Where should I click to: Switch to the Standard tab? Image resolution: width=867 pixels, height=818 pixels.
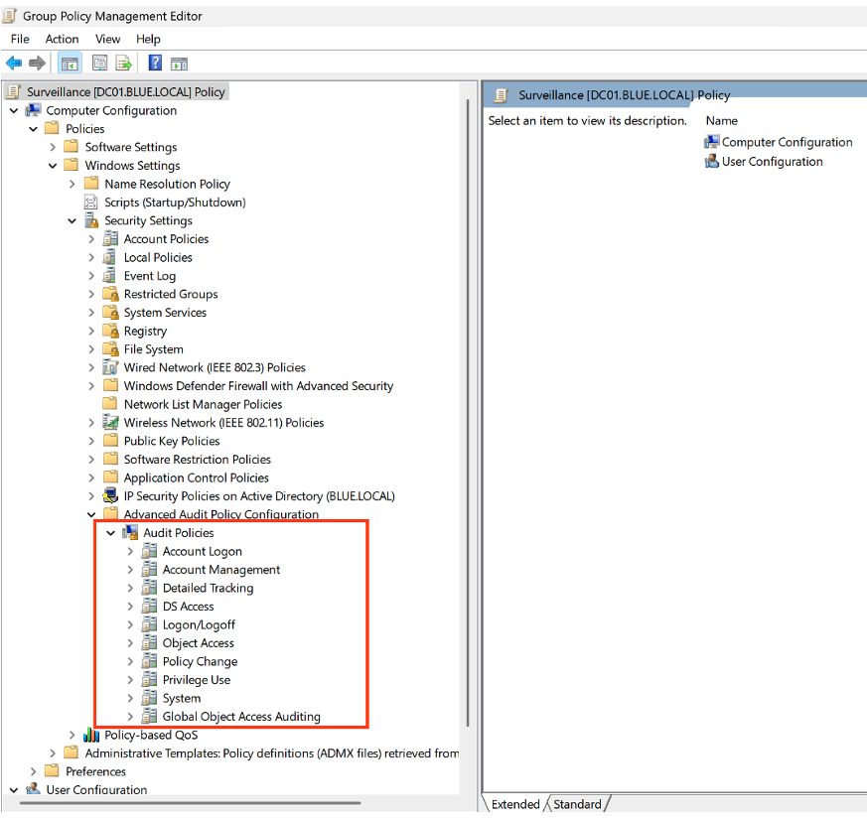tap(577, 804)
